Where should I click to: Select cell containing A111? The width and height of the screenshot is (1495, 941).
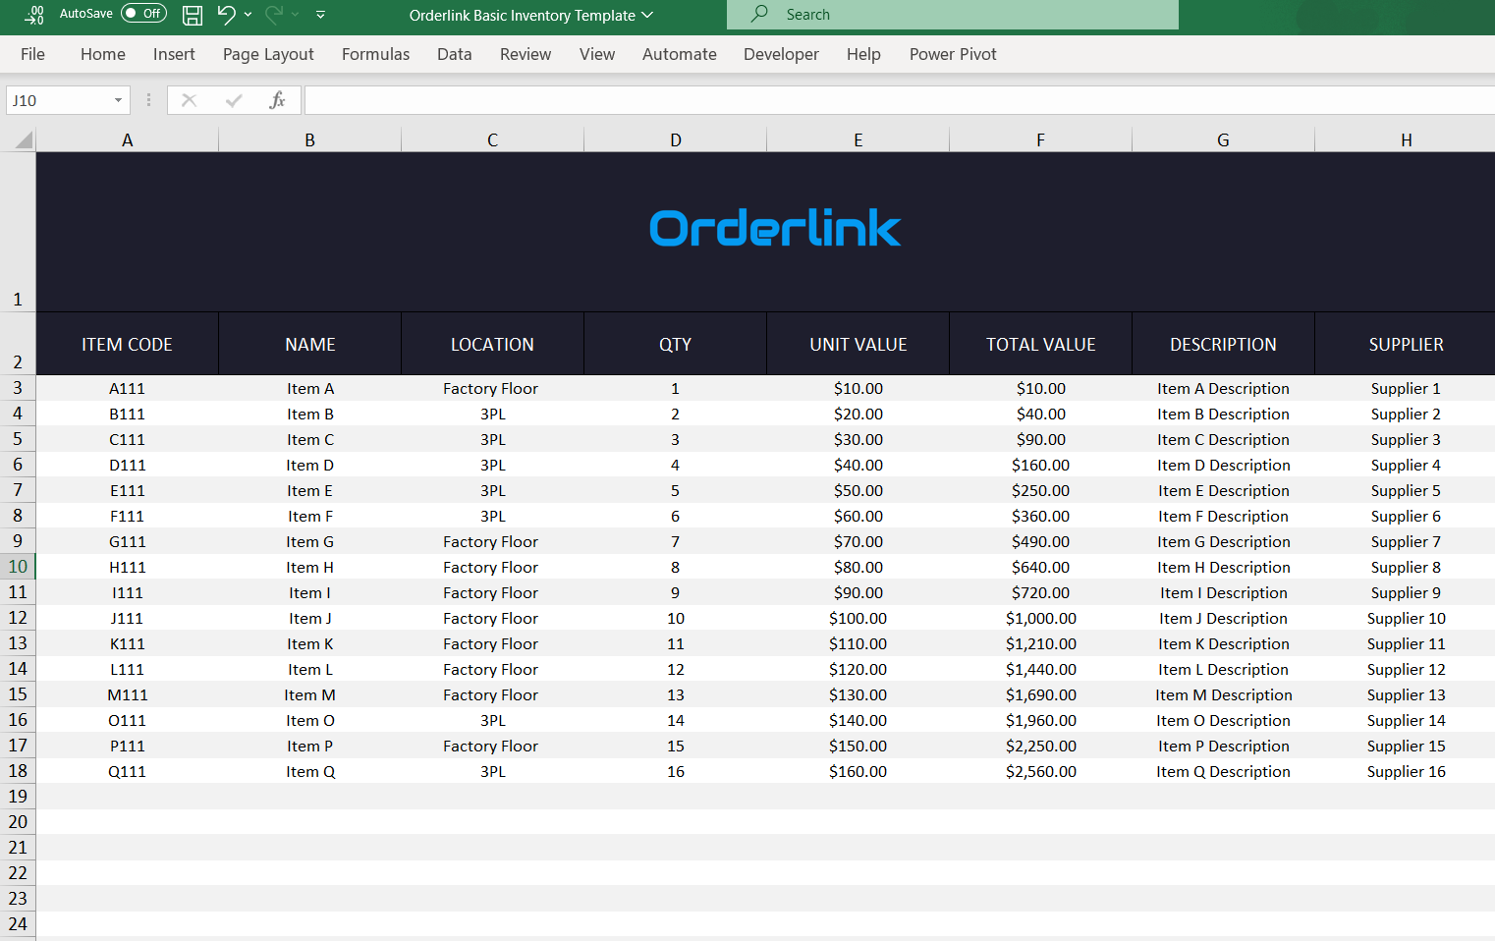[x=127, y=388]
